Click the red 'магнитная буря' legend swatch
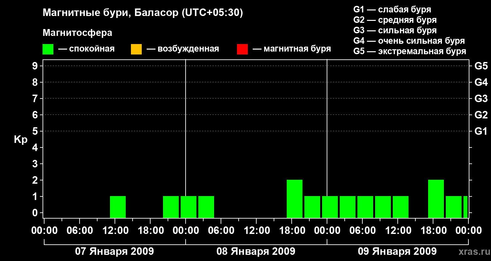The width and height of the screenshot is (491, 261). tap(242, 49)
